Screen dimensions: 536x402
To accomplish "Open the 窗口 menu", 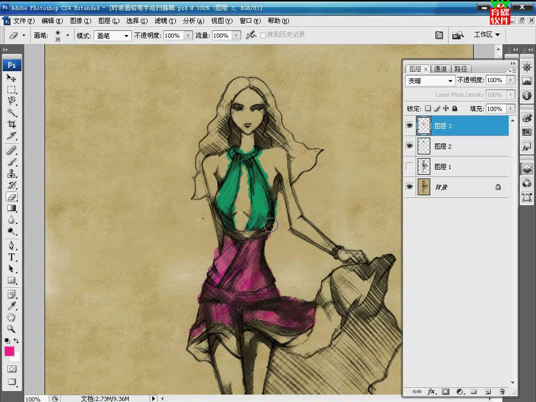I will coord(250,21).
